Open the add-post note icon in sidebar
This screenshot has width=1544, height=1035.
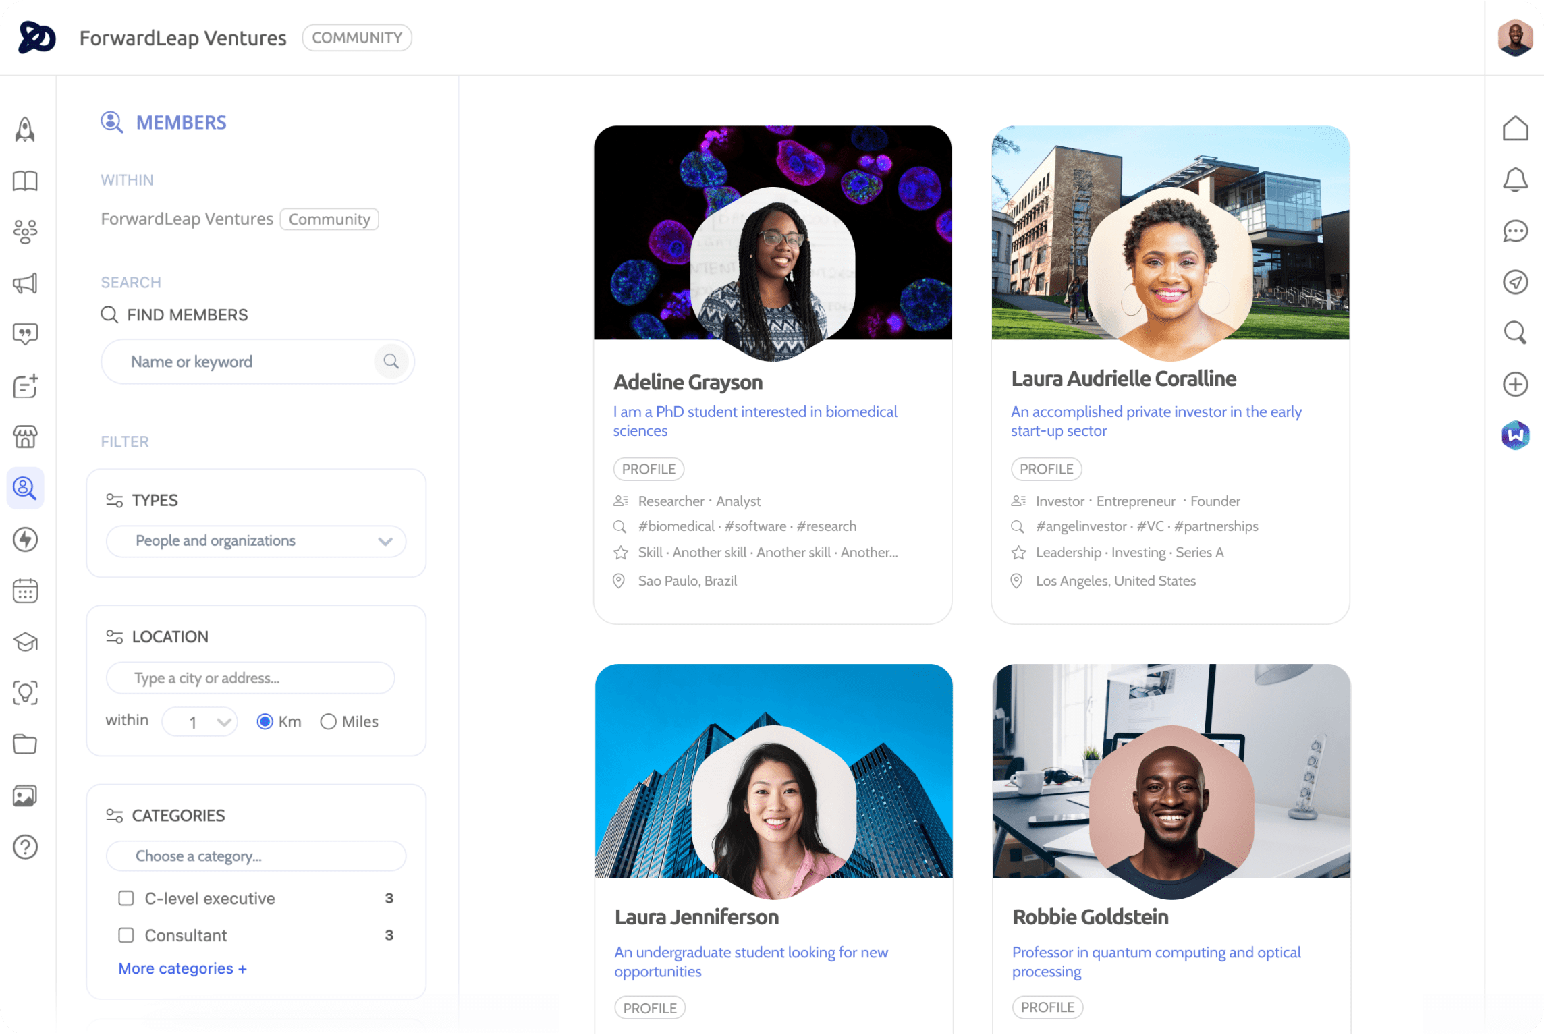coord(25,385)
